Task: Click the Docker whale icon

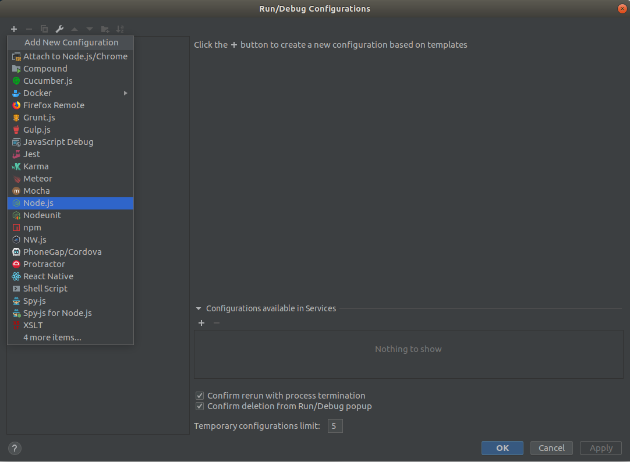Action: tap(16, 93)
